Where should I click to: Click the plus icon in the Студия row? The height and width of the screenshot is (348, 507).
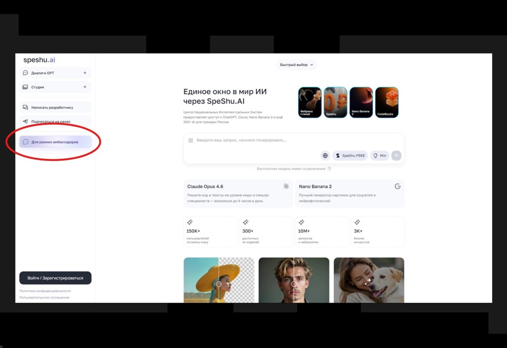[85, 87]
